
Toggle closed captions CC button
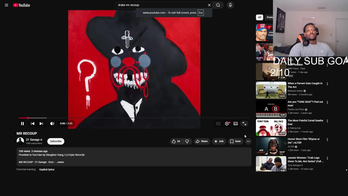(x=218, y=124)
